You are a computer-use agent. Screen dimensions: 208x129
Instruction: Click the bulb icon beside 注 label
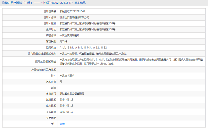[x=52, y=124]
